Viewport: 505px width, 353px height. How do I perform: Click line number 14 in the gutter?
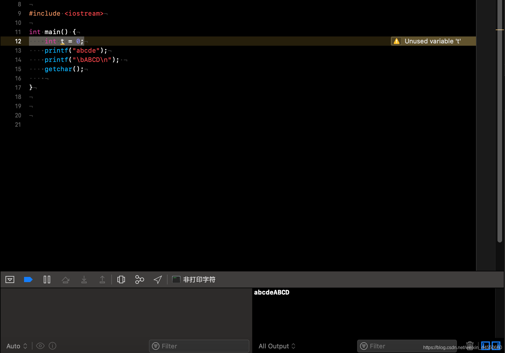[x=18, y=60]
